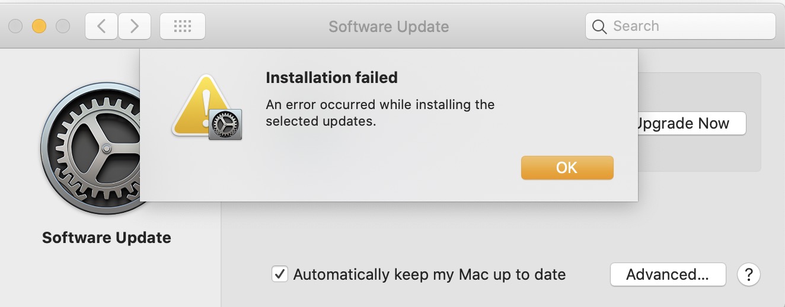This screenshot has height=307, width=785.
Task: Click the Software Update label below the gear
Action: point(107,238)
